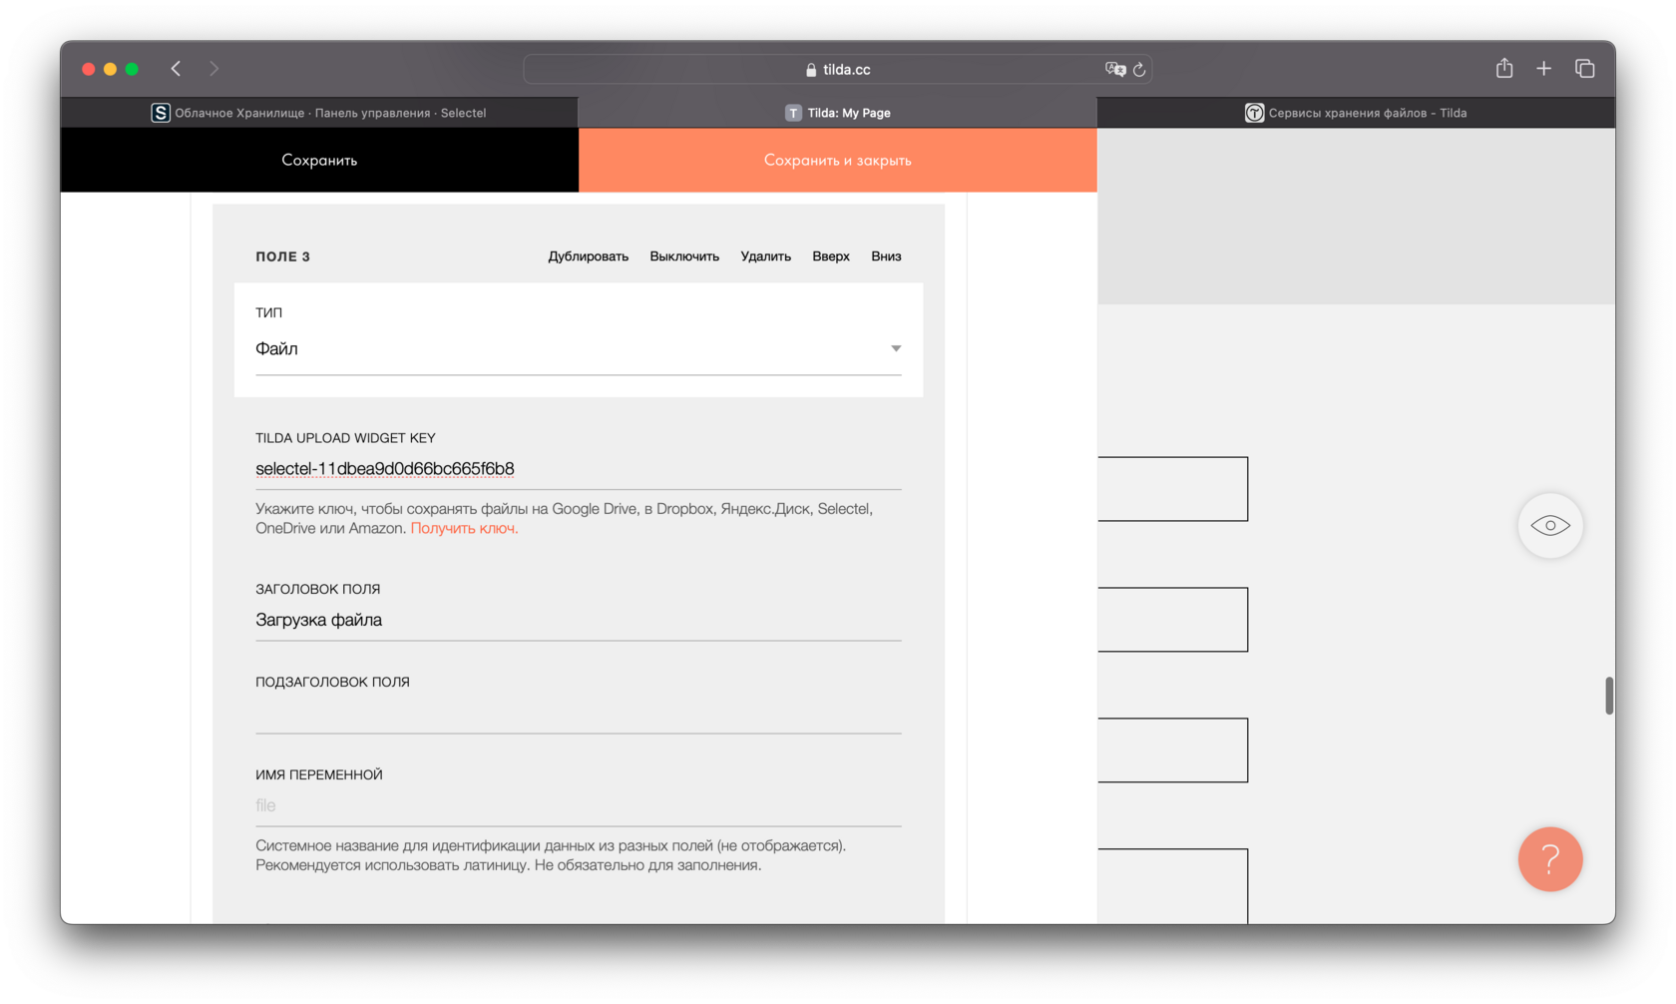
Task: Show the tab overview icon
Action: [1584, 68]
